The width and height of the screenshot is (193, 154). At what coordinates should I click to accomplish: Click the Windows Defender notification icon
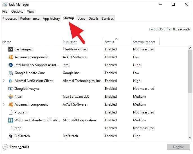[11, 120]
